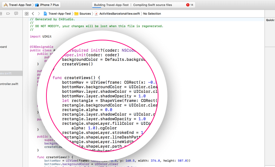Click Travel-App-Test in the jump bar
The height and width of the screenshot is (167, 275).
pyautogui.click(x=60, y=13)
